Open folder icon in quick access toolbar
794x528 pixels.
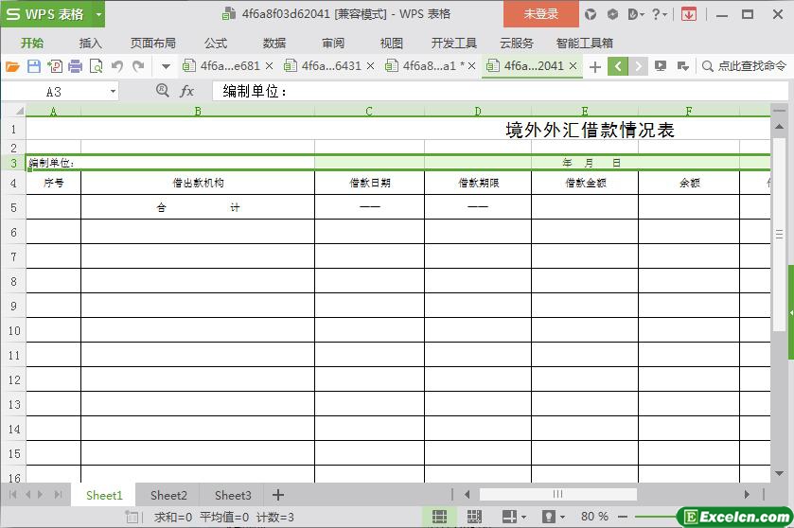coord(12,66)
